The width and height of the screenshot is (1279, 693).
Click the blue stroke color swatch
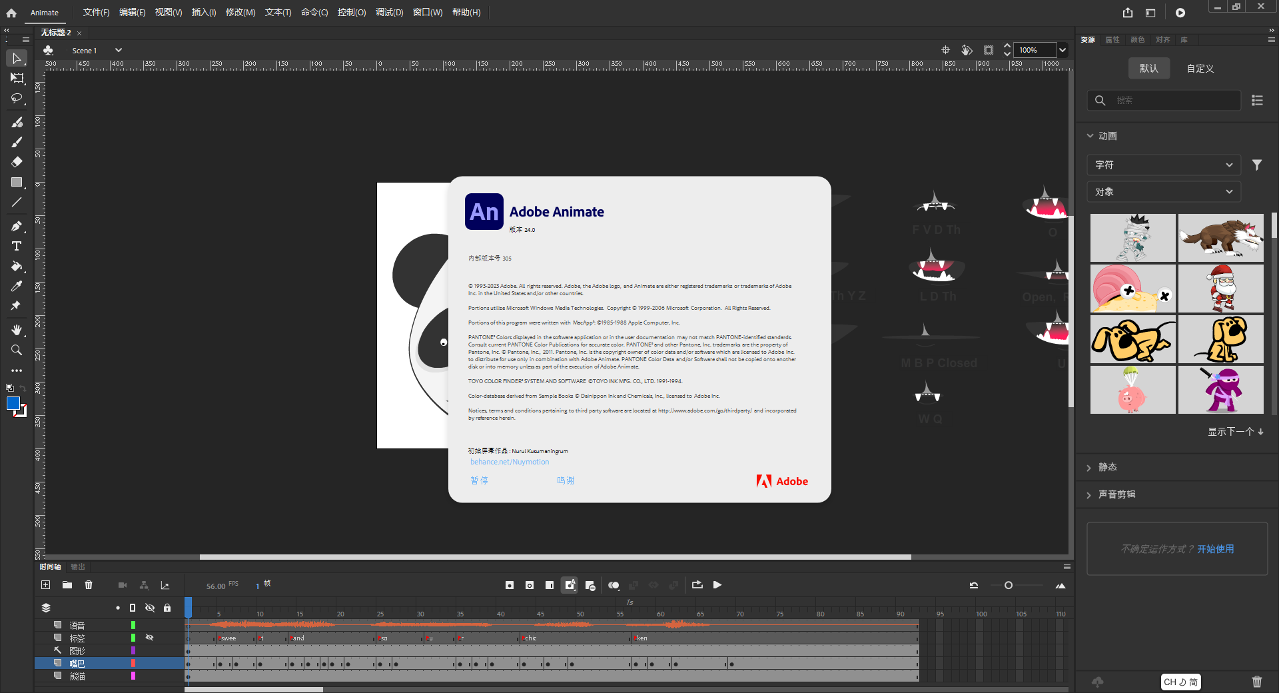point(13,403)
